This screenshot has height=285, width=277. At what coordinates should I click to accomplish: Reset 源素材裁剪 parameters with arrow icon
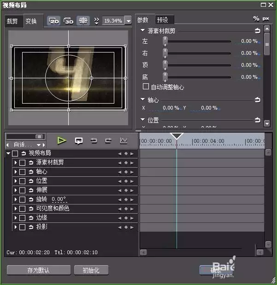pyautogui.click(x=257, y=30)
